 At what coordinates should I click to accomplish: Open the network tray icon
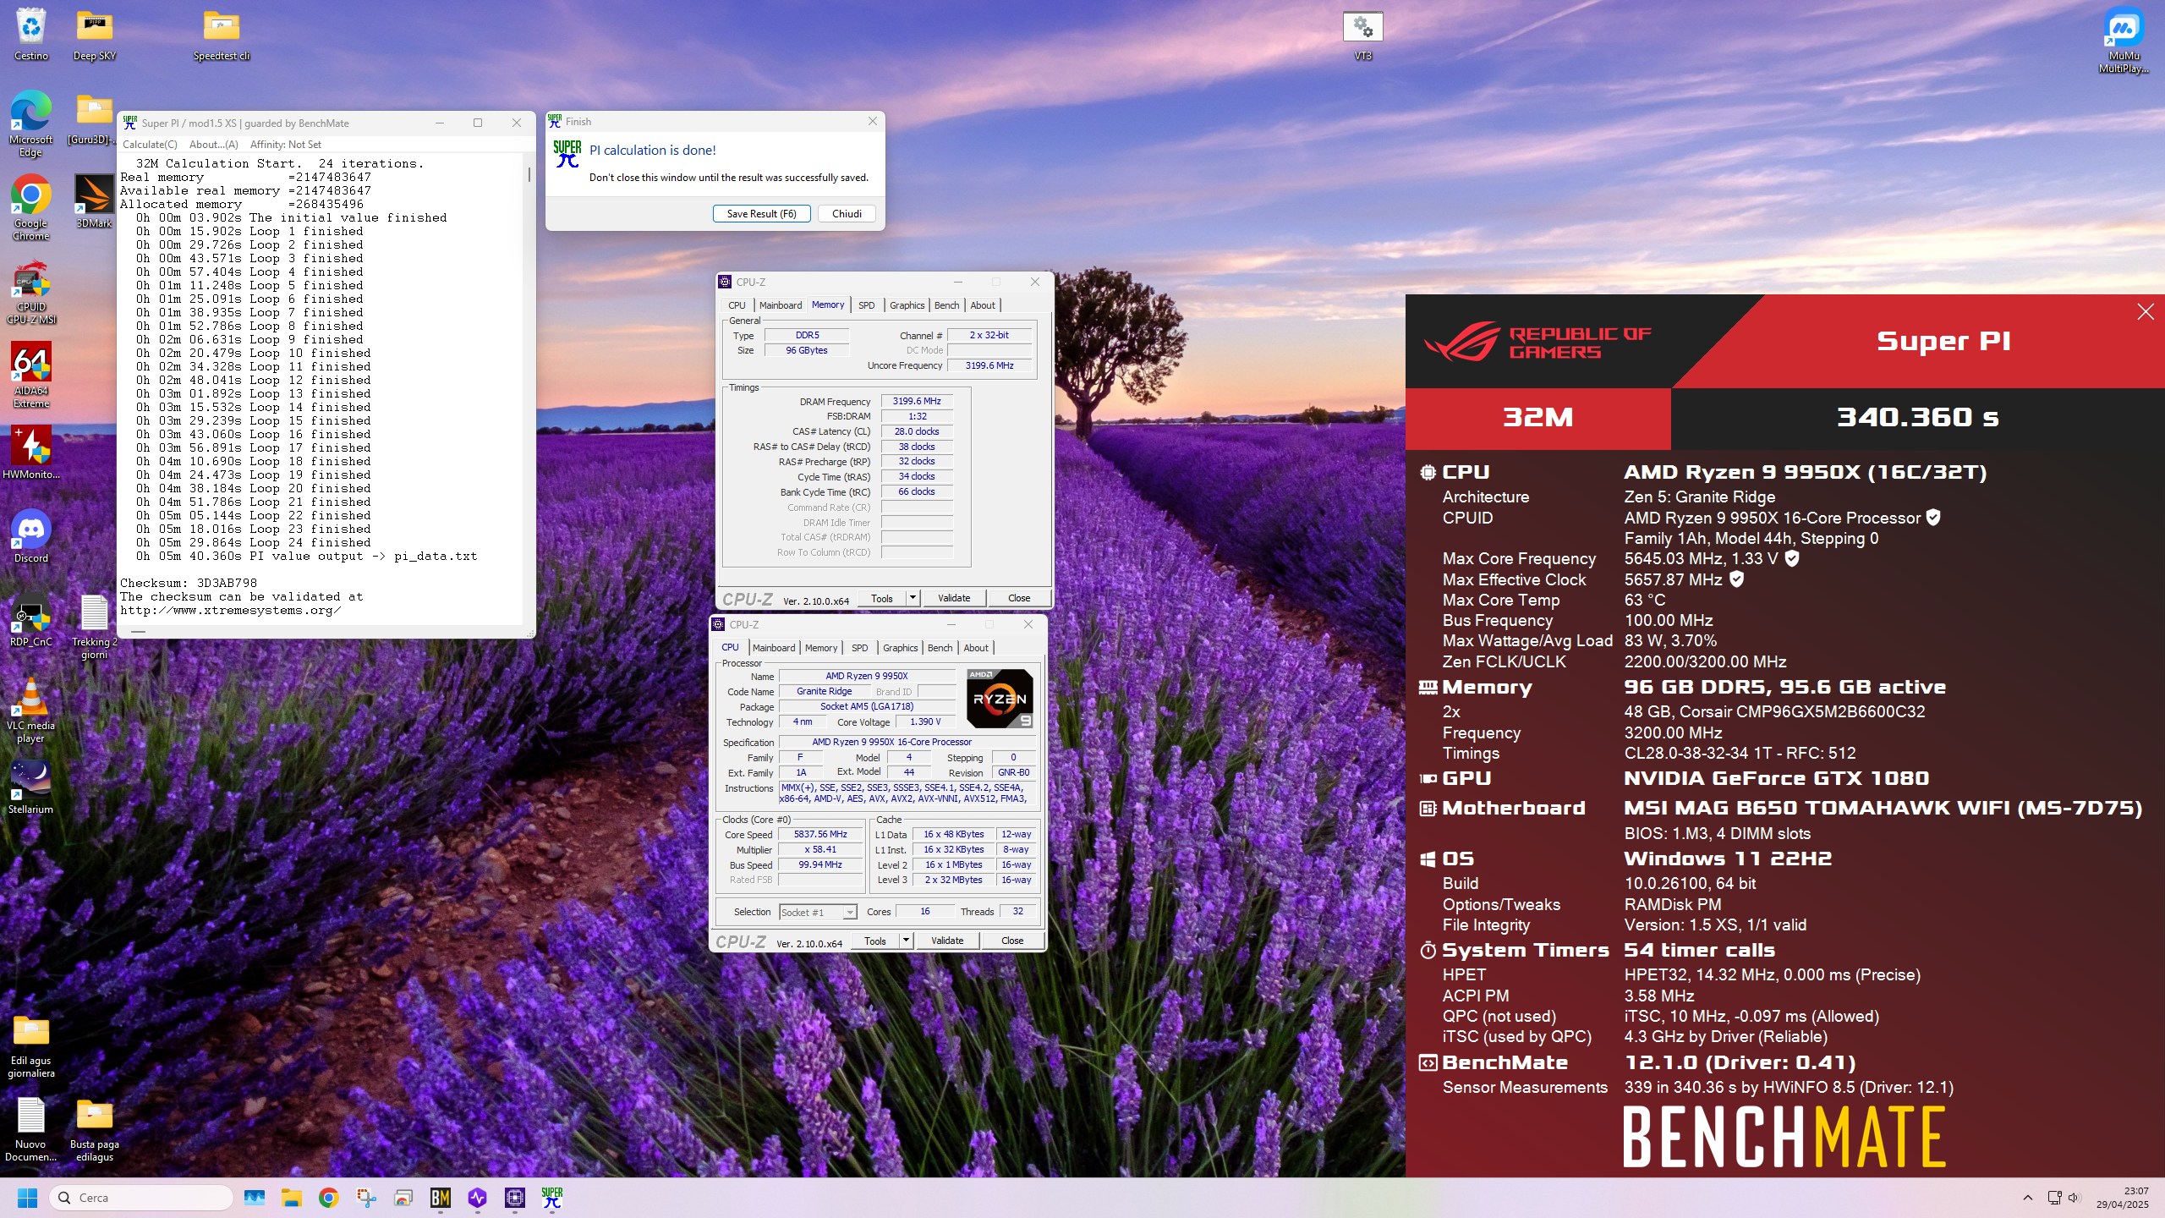pyautogui.click(x=2054, y=1198)
